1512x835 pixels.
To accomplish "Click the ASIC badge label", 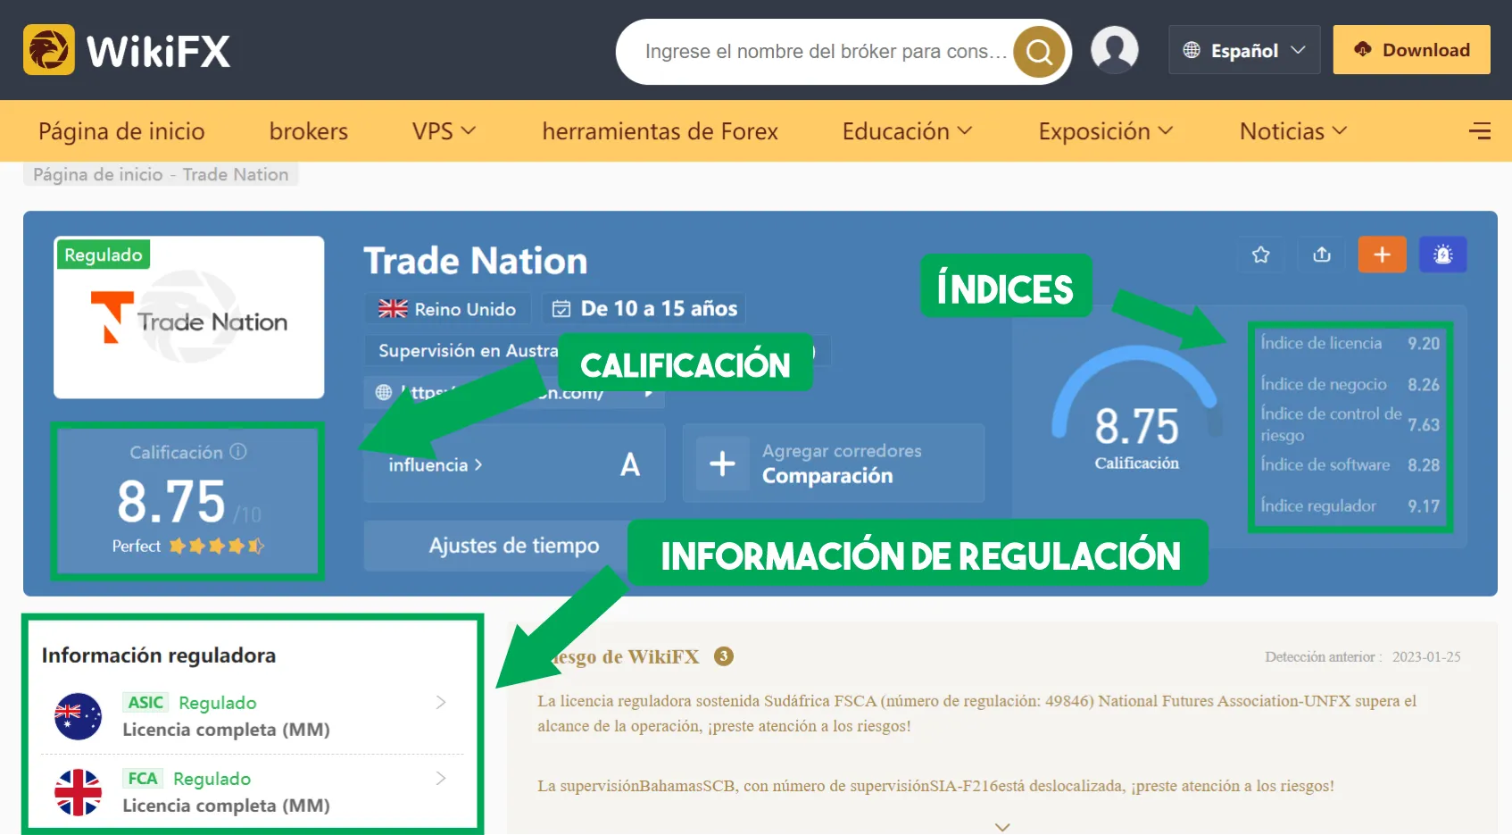I will coord(145,703).
